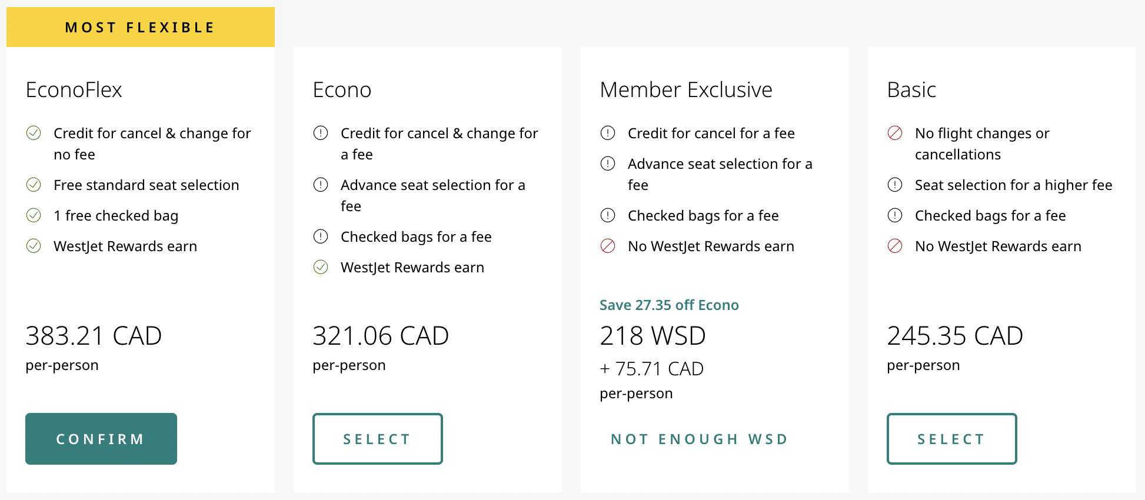
Task: Click green checkmark beside Econo WestJet Rewards earn
Action: click(321, 267)
